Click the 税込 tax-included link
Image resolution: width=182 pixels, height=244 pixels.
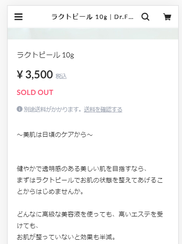click(x=61, y=76)
